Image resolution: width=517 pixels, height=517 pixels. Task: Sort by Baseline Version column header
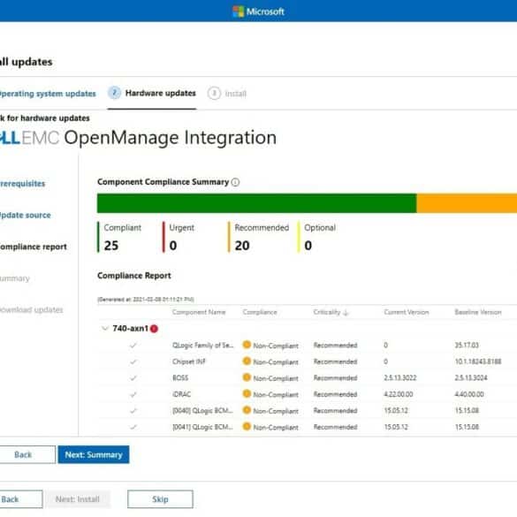point(478,312)
